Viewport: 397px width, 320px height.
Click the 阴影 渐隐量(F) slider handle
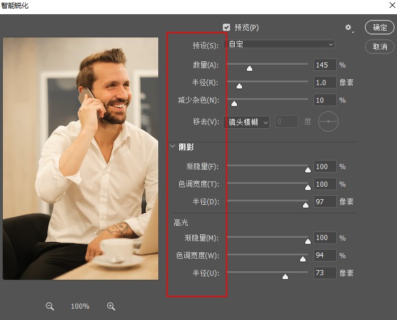coord(307,170)
